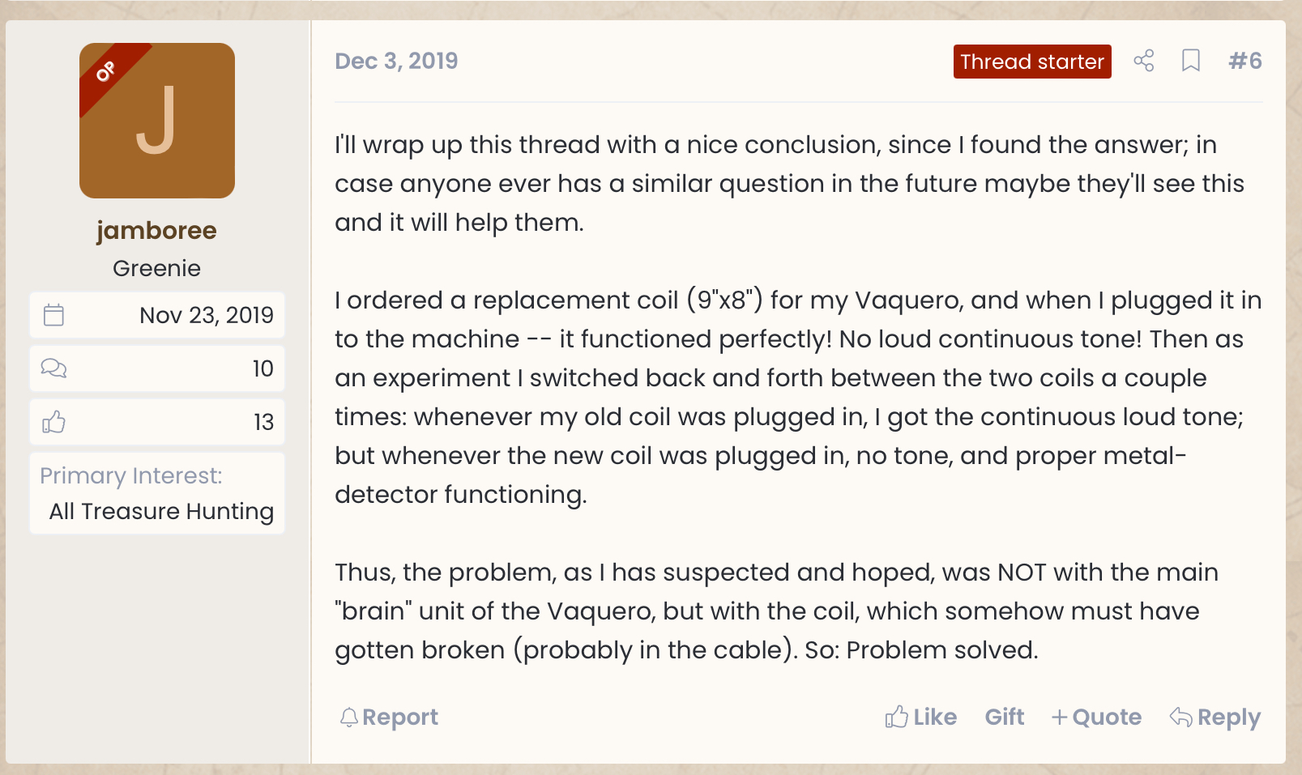This screenshot has height=775, width=1302.
Task: Open the share icon for post #6
Action: [1143, 61]
